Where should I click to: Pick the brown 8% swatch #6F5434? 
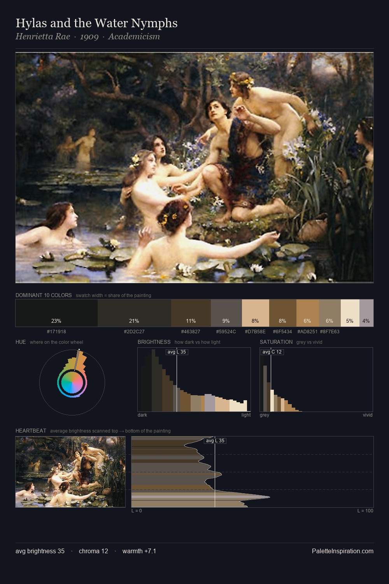[283, 313]
